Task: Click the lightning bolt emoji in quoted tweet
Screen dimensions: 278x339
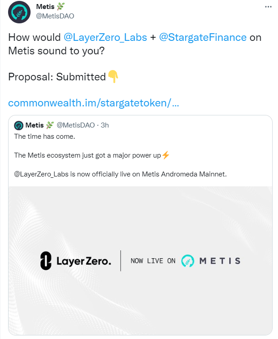Action: coord(166,155)
